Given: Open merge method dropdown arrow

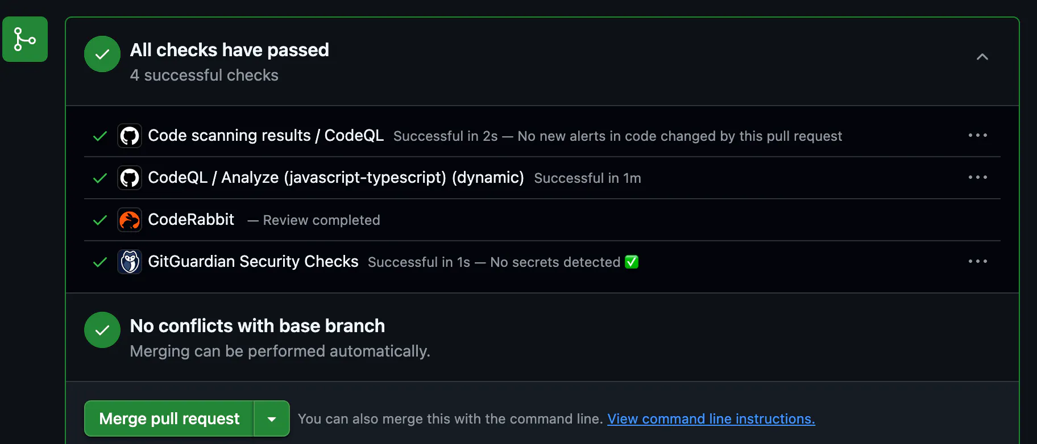Looking at the screenshot, I should pyautogui.click(x=272, y=419).
